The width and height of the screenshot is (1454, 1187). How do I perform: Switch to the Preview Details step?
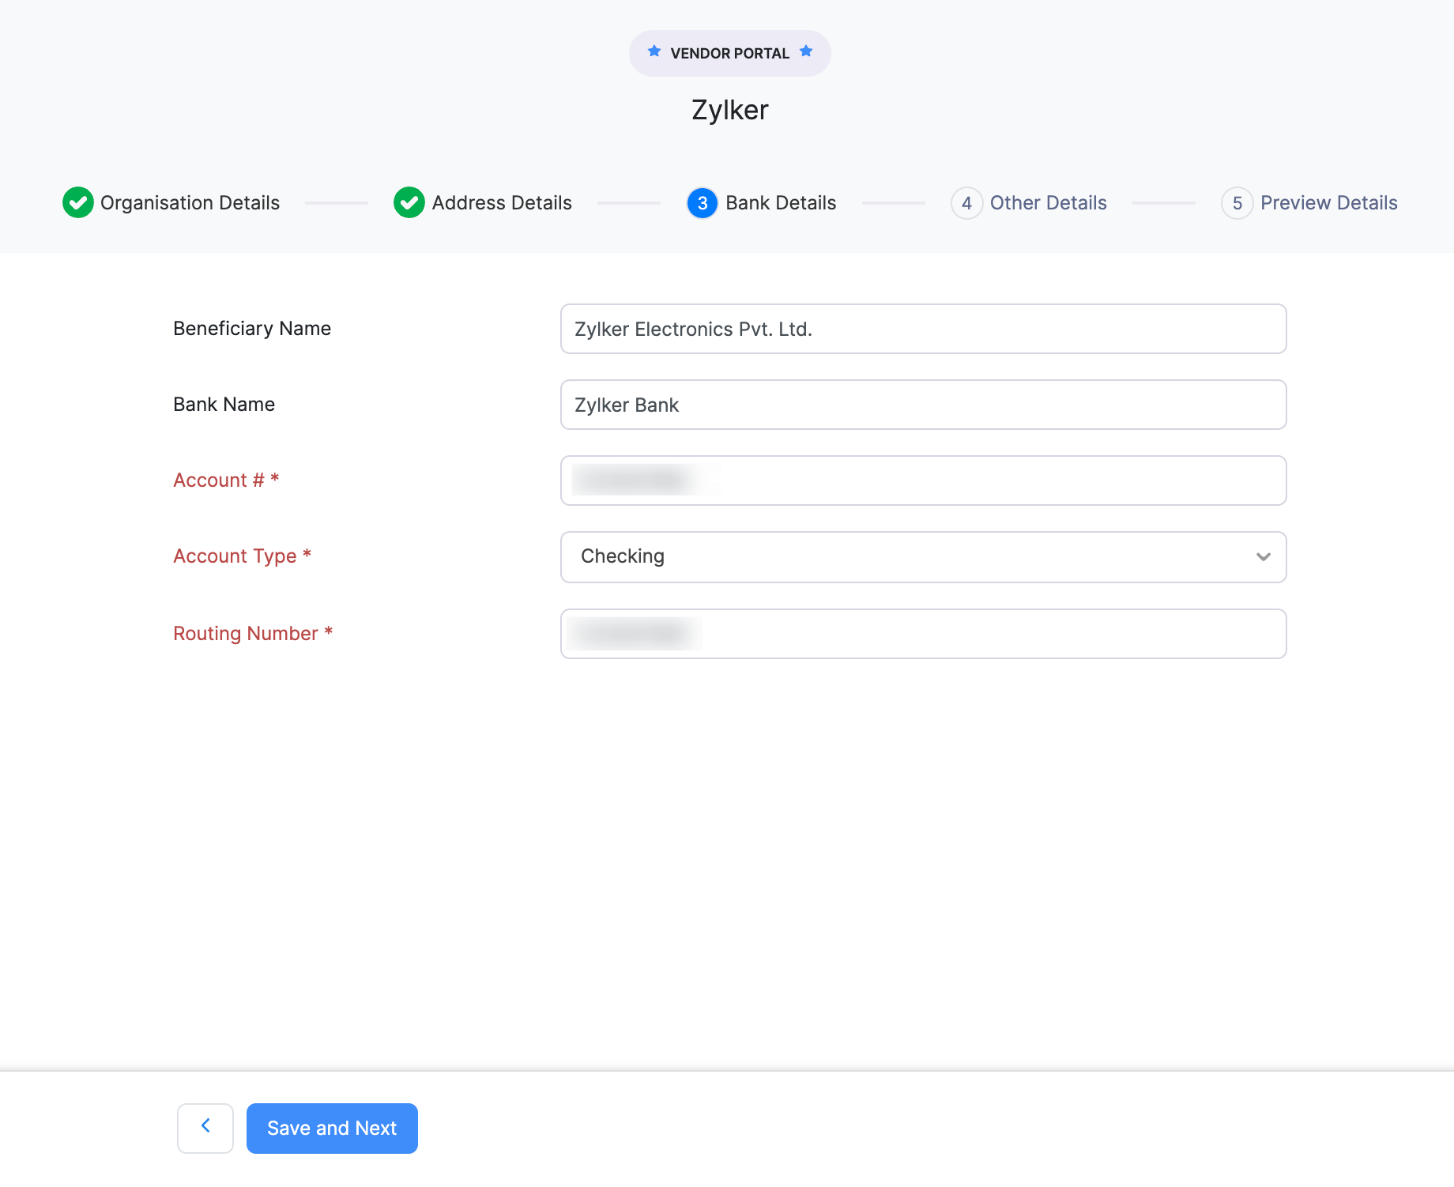point(1329,202)
